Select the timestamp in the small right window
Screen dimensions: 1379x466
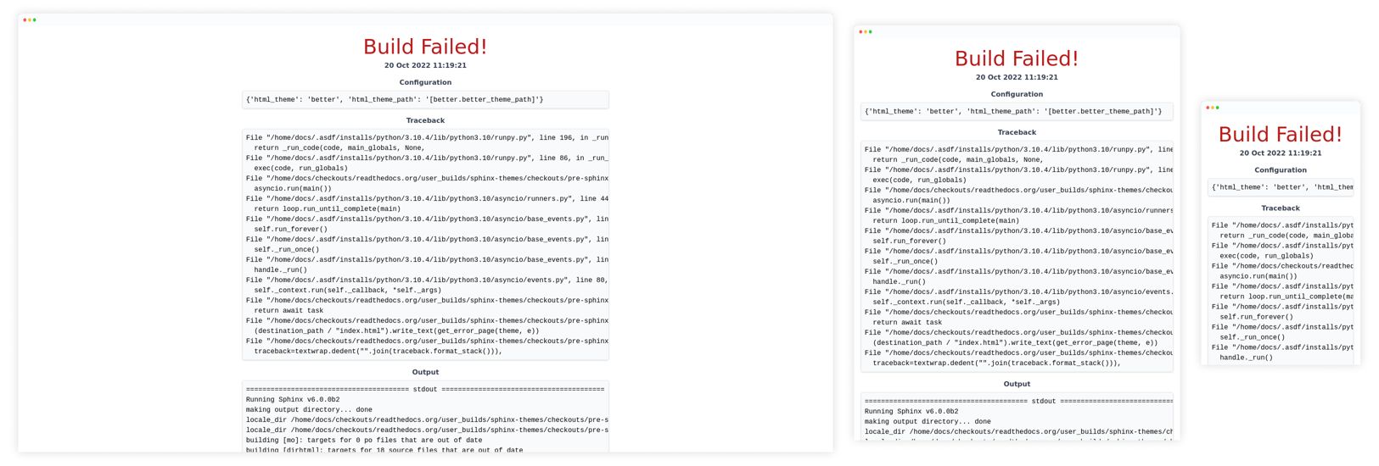(x=1281, y=153)
